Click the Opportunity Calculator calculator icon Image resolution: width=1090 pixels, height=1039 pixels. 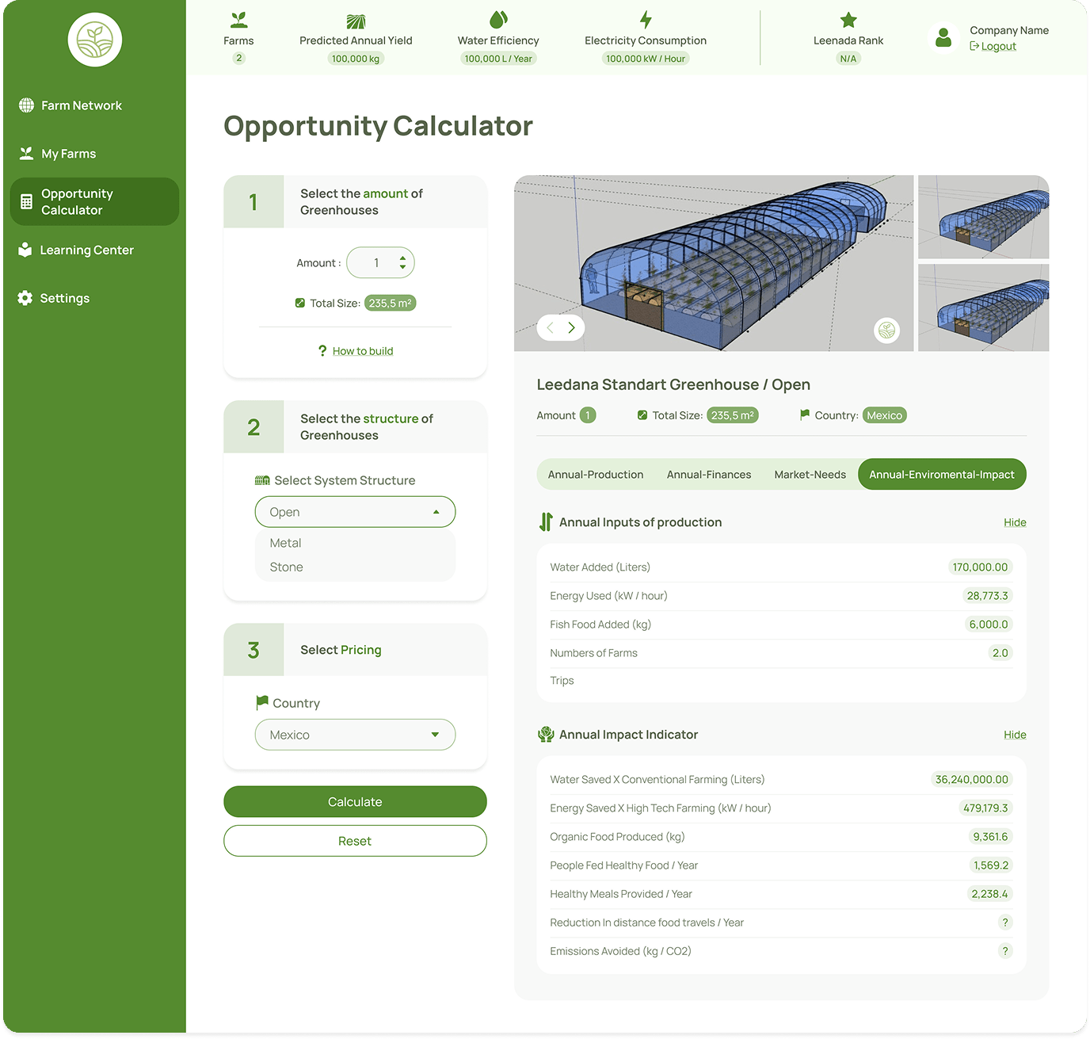pyautogui.click(x=26, y=201)
